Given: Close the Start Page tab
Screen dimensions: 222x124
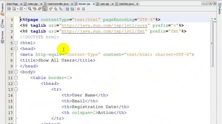Looking at the screenshot, I should tap(22, 4).
